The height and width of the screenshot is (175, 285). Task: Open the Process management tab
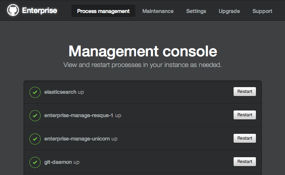coord(103,11)
